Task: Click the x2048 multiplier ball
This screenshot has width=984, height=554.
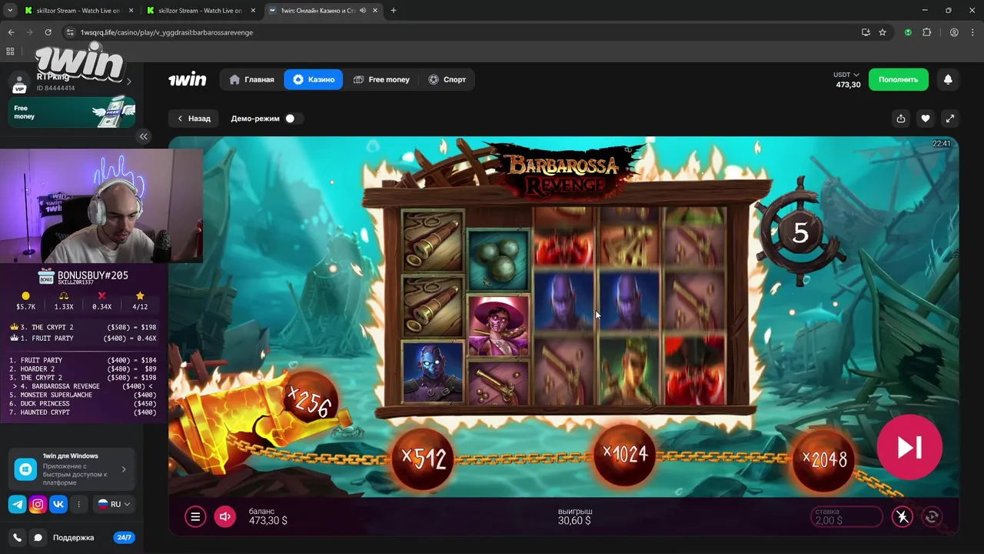Action: coord(824,459)
